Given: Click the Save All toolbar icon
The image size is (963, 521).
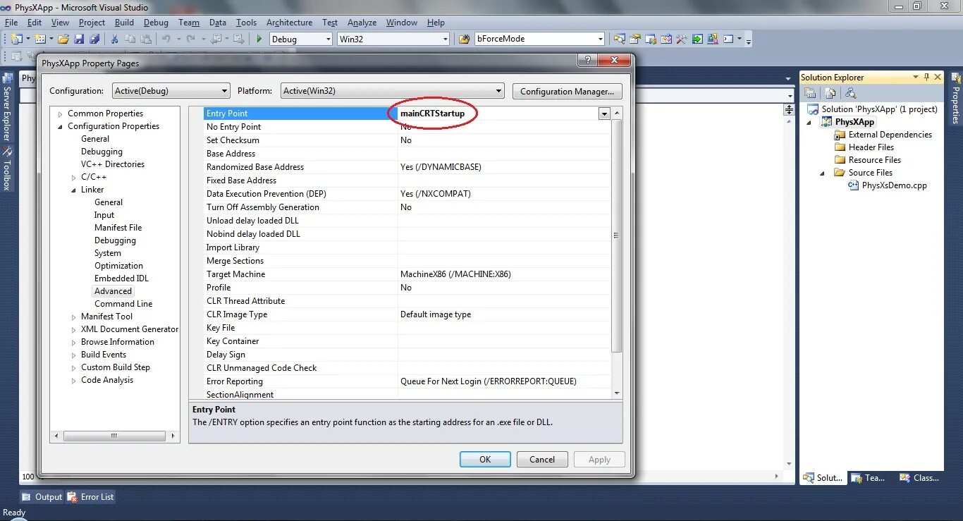Looking at the screenshot, I should [94, 39].
